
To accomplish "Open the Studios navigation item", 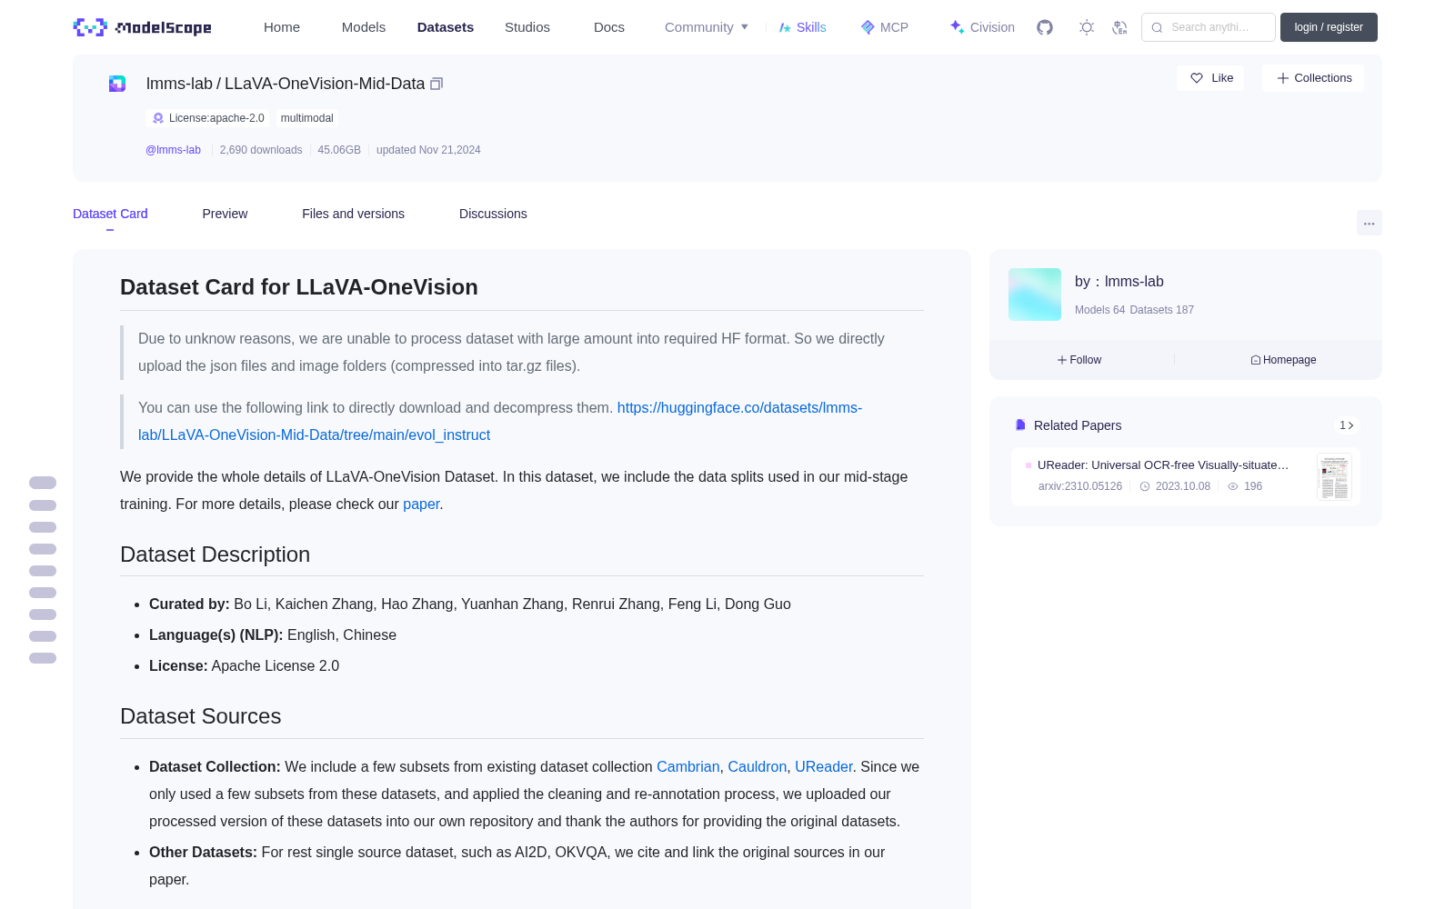I will [x=527, y=27].
